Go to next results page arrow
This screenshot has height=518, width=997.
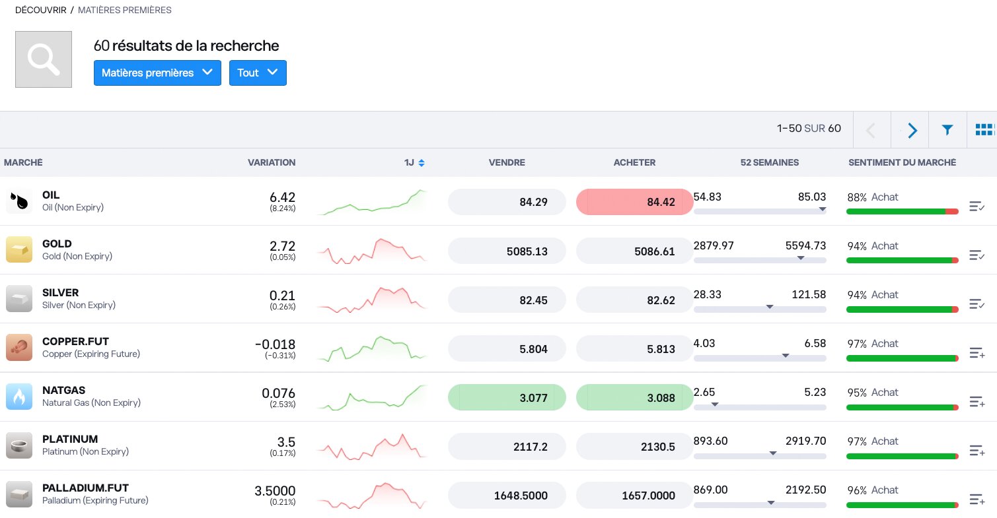coord(912,130)
